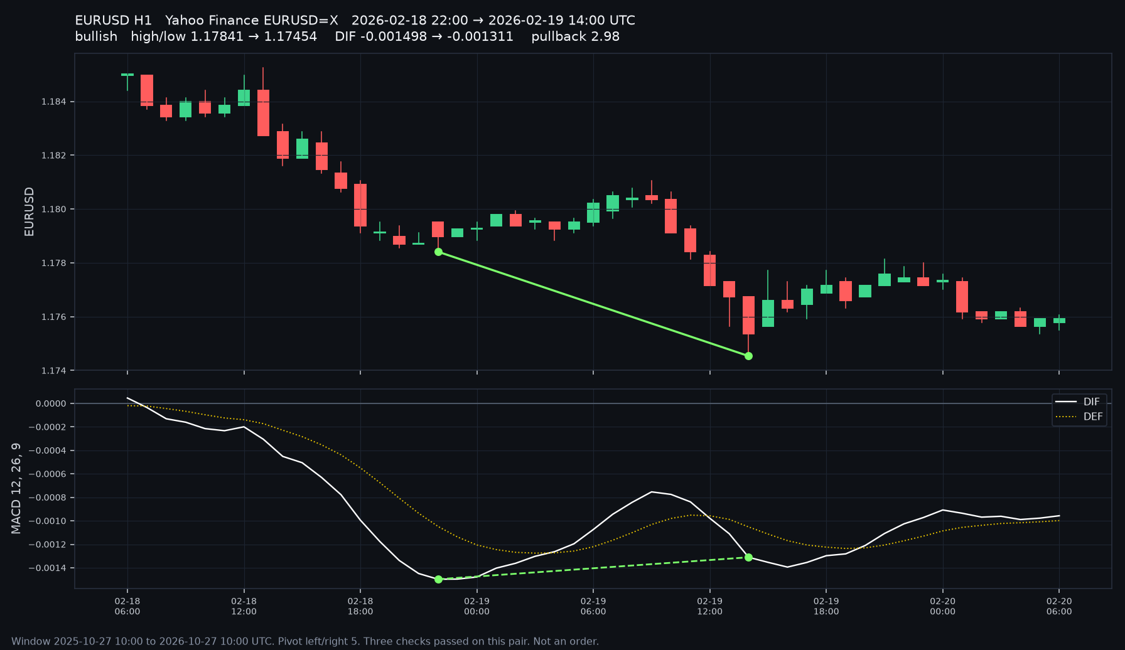
Task: Click the −0.0002 MACD tick label
Action: click(x=47, y=427)
